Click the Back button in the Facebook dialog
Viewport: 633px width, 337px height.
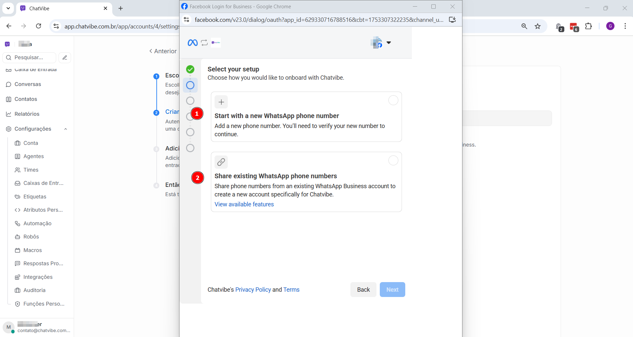[x=363, y=290]
